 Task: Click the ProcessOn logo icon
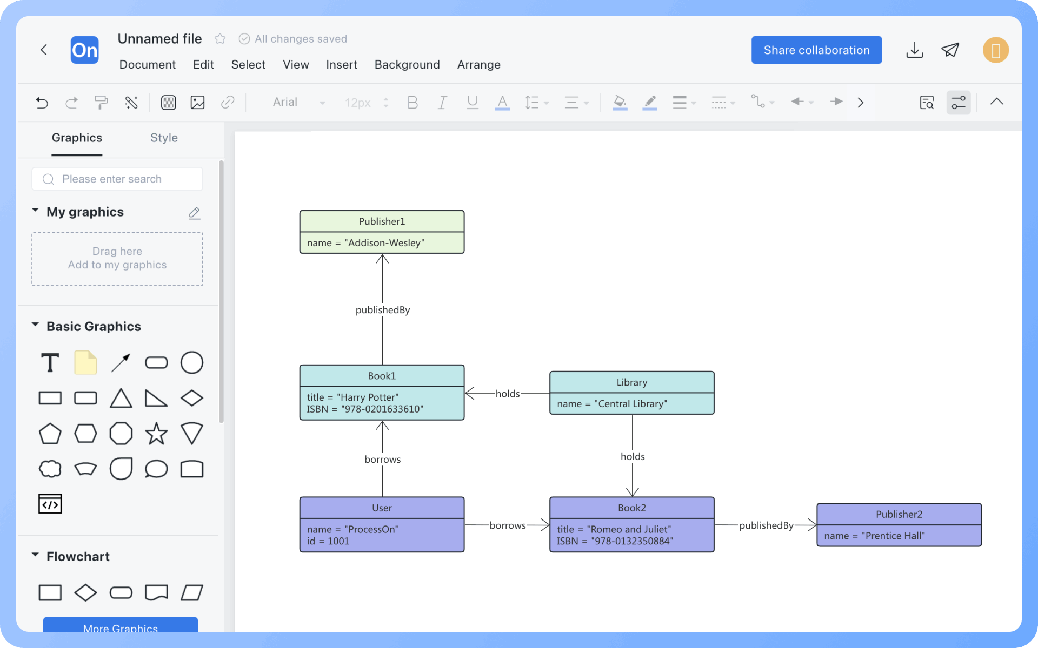(85, 50)
